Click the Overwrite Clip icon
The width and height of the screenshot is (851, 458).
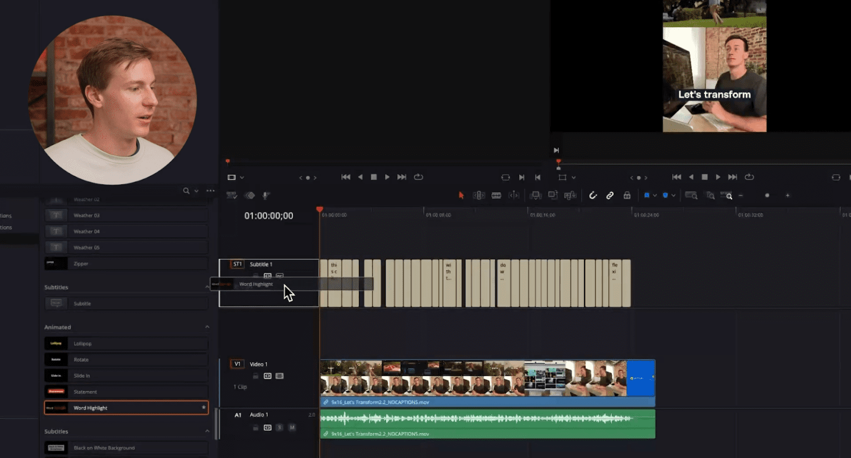tap(552, 195)
